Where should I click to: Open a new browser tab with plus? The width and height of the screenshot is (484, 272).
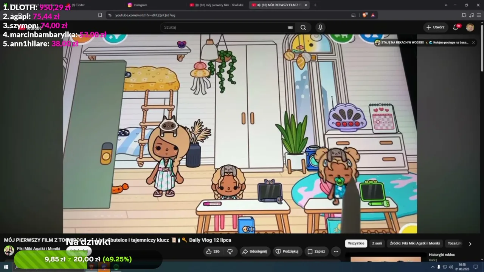(315, 5)
